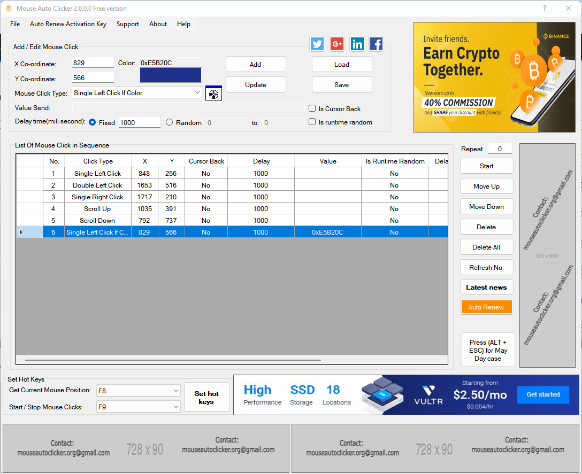582x474 pixels.
Task: Open the Auto Renew Activation Key menu
Action: (68, 24)
